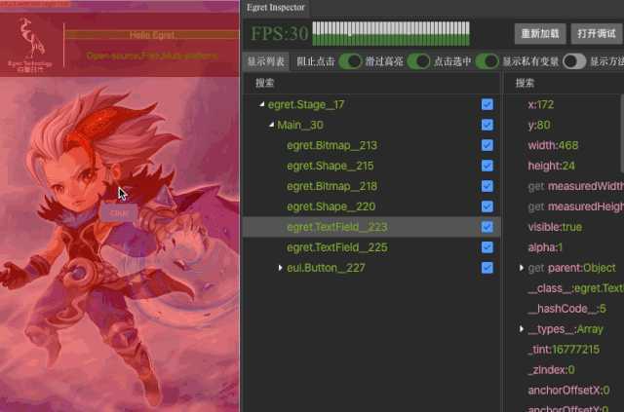Viewport: 624px width, 412px height.
Task: Select eui.Button_227 in display tree
Action: pos(326,268)
